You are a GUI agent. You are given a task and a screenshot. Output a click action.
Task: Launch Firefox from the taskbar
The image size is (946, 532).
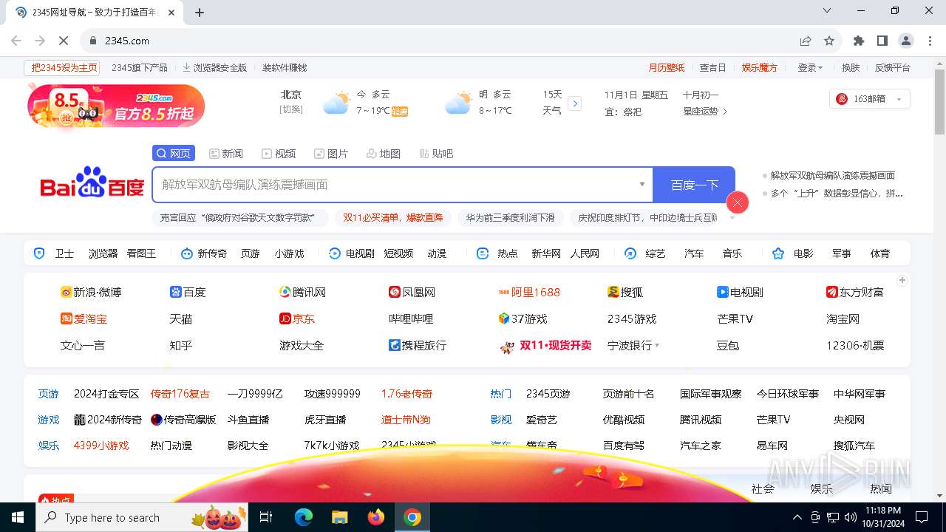coord(376,517)
